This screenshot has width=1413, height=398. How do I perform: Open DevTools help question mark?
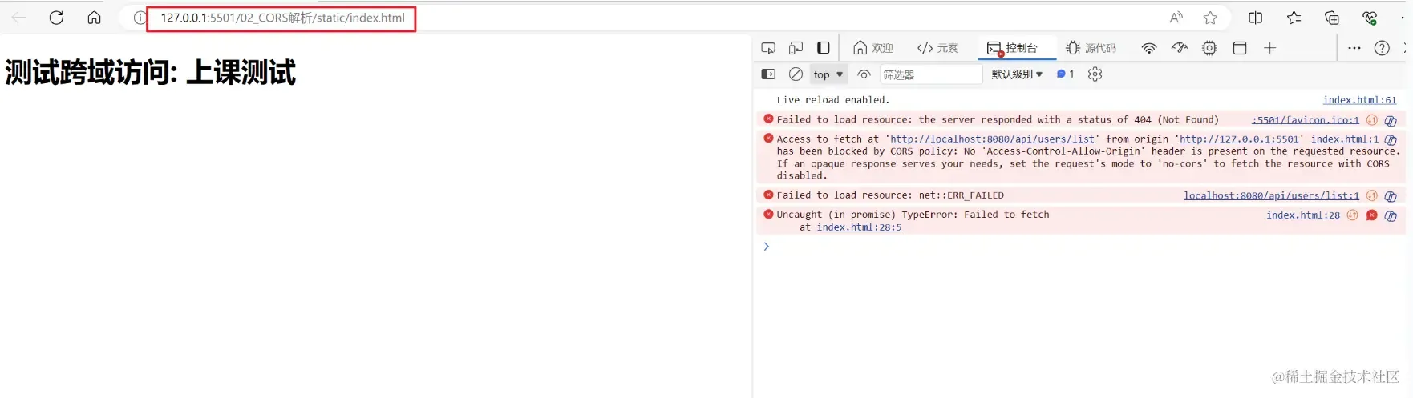pos(1382,48)
